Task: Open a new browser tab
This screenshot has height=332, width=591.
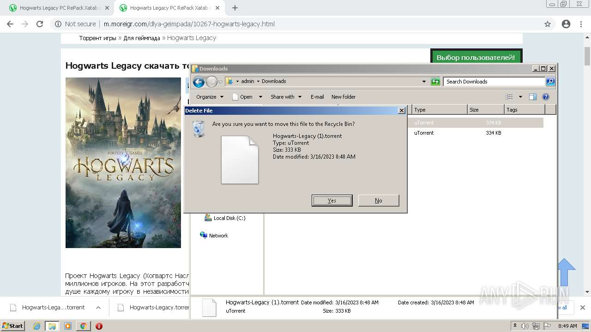Action: click(235, 8)
